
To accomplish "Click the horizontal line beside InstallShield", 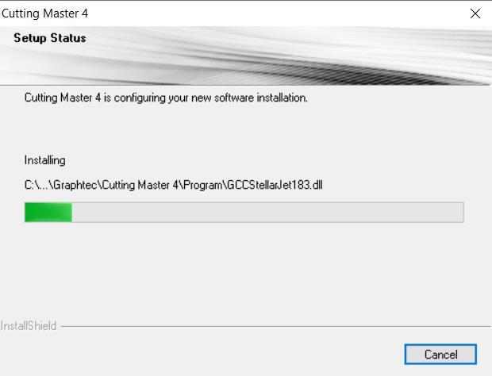I will click(275, 327).
